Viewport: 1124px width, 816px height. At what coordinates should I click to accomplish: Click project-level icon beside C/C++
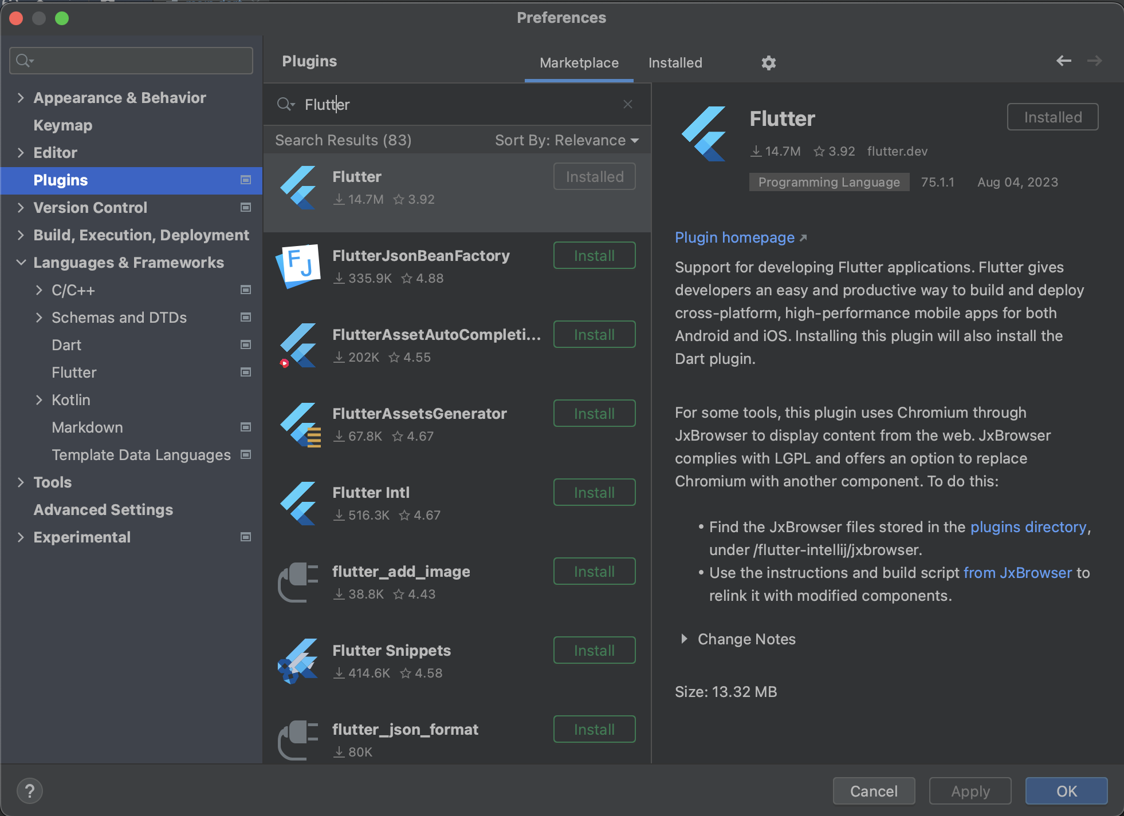pyautogui.click(x=246, y=290)
